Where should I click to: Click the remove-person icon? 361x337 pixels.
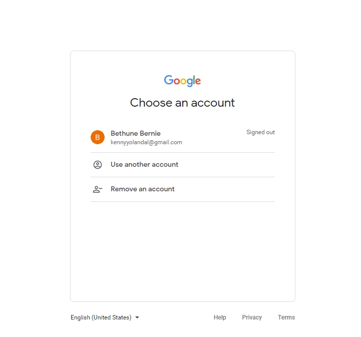click(98, 189)
